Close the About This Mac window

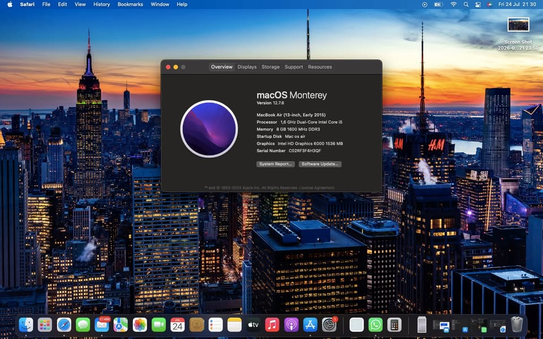[168, 67]
